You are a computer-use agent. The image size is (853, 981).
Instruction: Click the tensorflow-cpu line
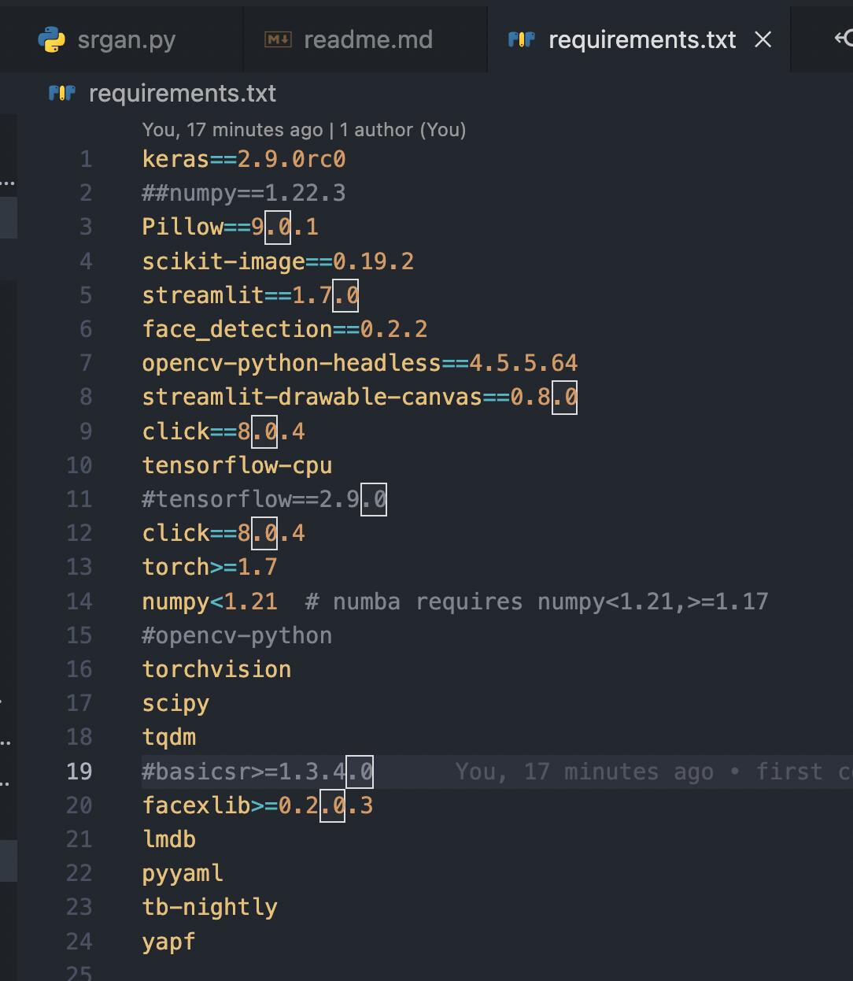coord(237,465)
